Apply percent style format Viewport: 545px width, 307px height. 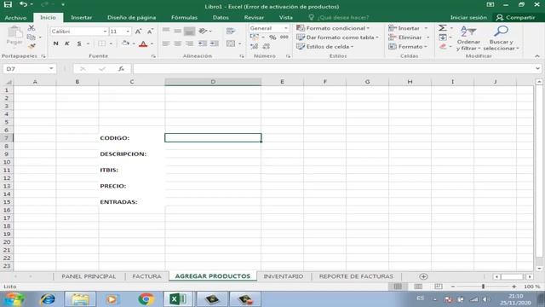tap(272, 38)
